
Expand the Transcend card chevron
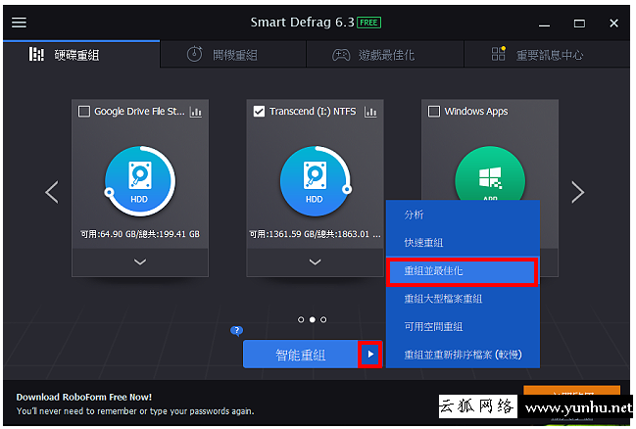click(x=316, y=262)
